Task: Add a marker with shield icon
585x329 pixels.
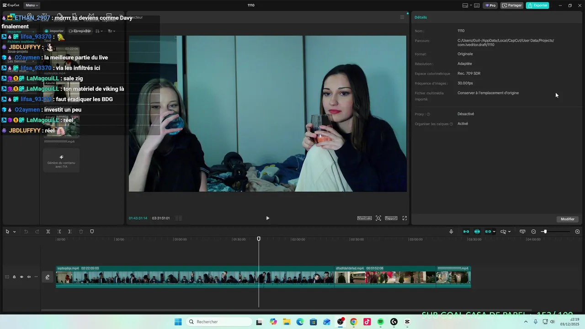Action: point(92,232)
